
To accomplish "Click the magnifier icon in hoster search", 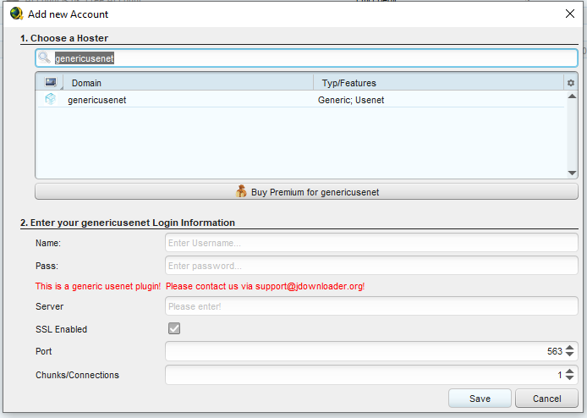I will point(45,58).
